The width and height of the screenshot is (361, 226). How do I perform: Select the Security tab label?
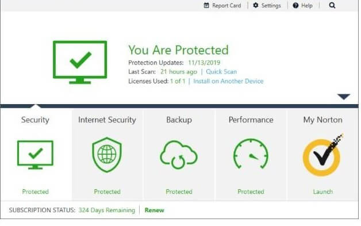35,120
